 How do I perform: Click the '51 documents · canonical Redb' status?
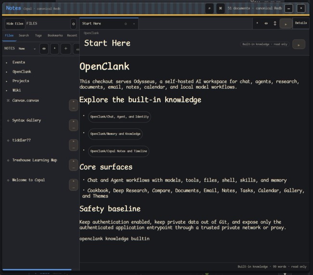tap(254, 8)
